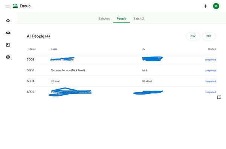
Task: Open the people group sidebar icon
Action: click(x=8, y=33)
